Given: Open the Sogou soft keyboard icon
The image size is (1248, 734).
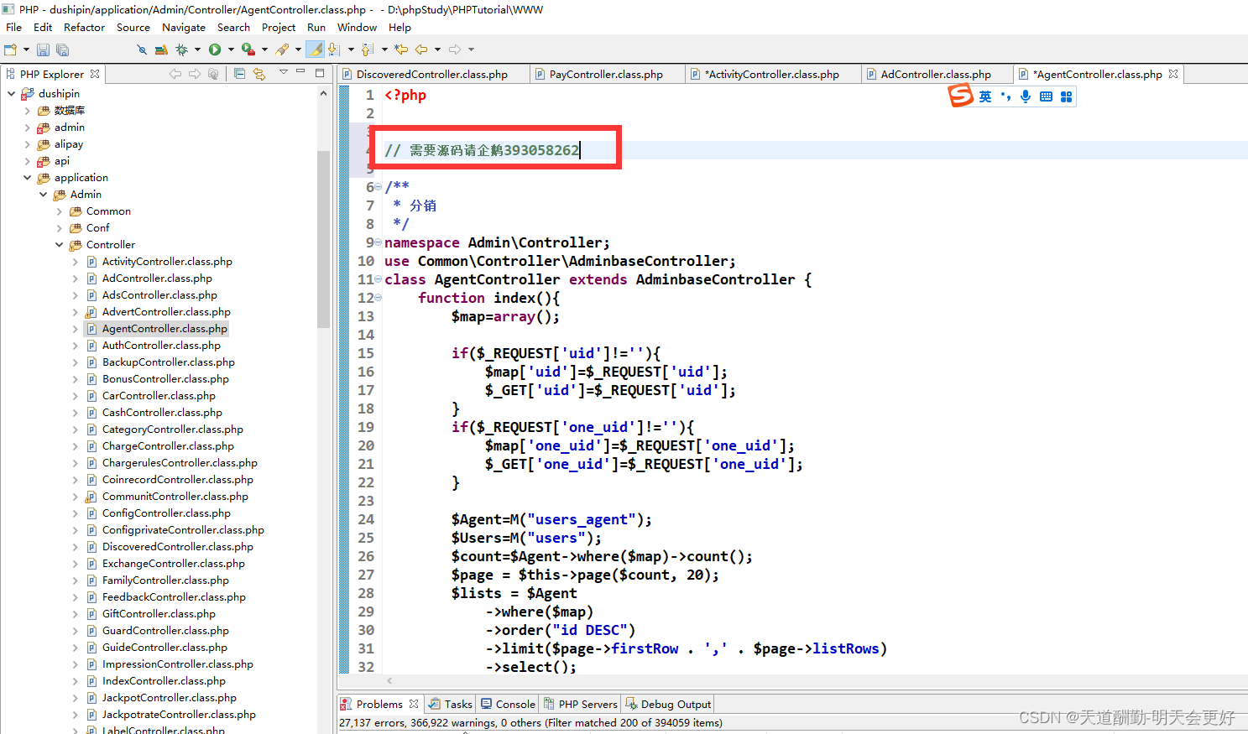Looking at the screenshot, I should 1046,96.
